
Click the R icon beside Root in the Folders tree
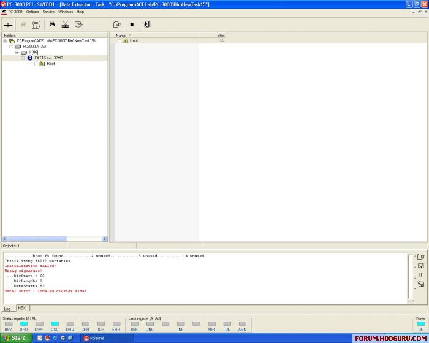(42, 64)
